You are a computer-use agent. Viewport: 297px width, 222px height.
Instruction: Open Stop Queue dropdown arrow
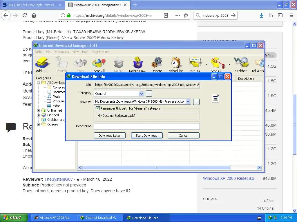[x=229, y=64]
